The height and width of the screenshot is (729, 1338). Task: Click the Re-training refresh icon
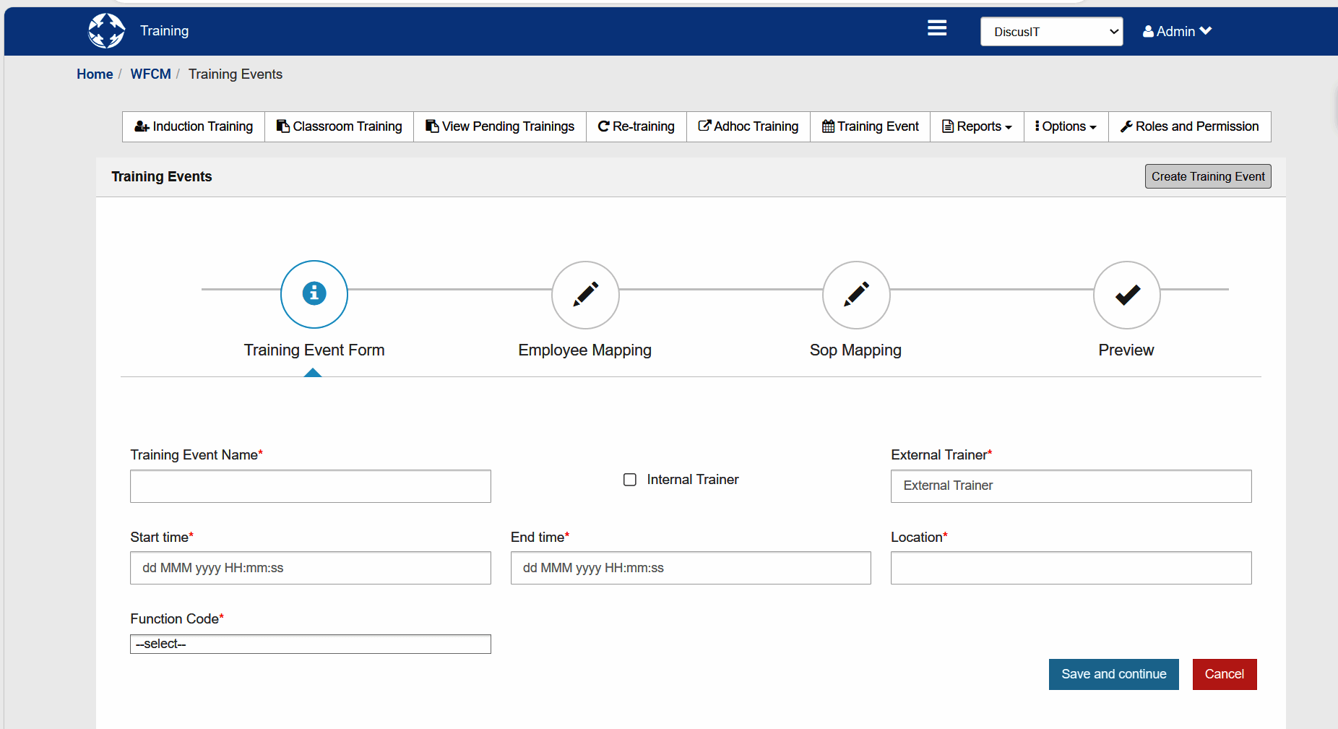pos(604,126)
